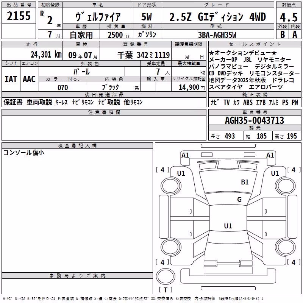Select chassis number AGH35-0043713
Screen dimensions: 303x303
point(255,120)
